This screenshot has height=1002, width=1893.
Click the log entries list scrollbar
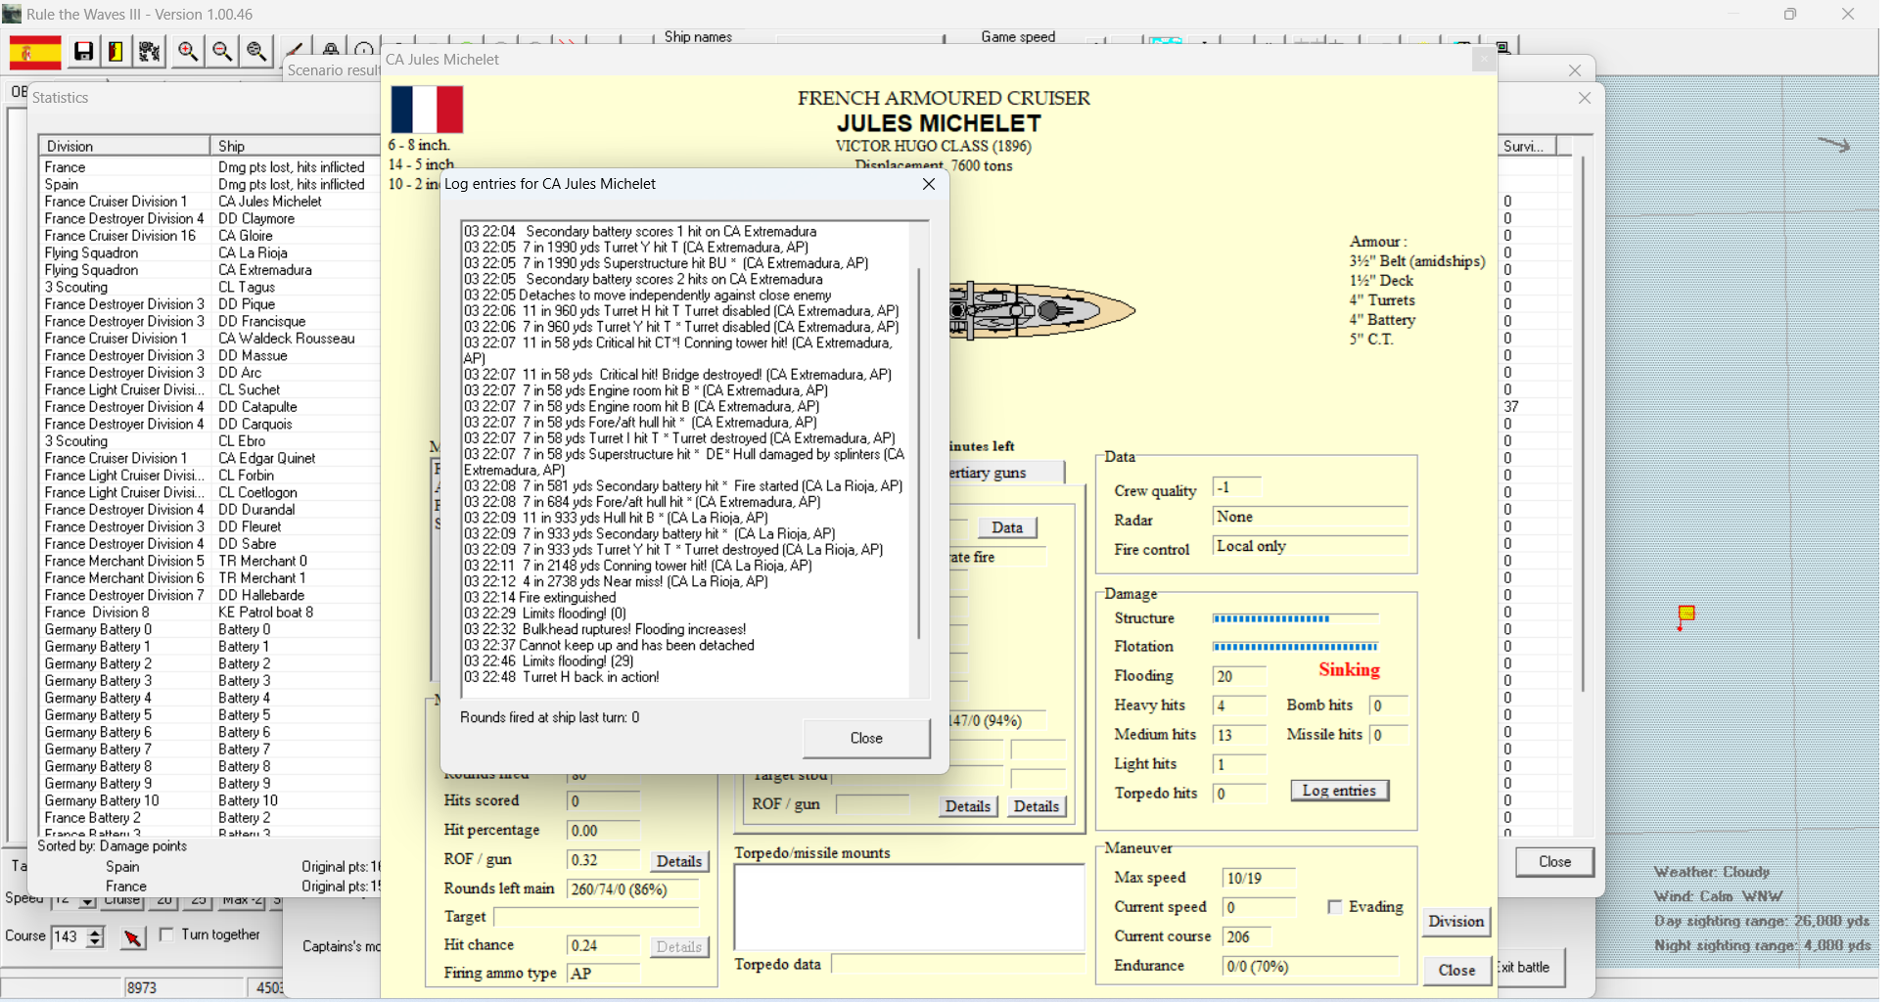point(918,453)
